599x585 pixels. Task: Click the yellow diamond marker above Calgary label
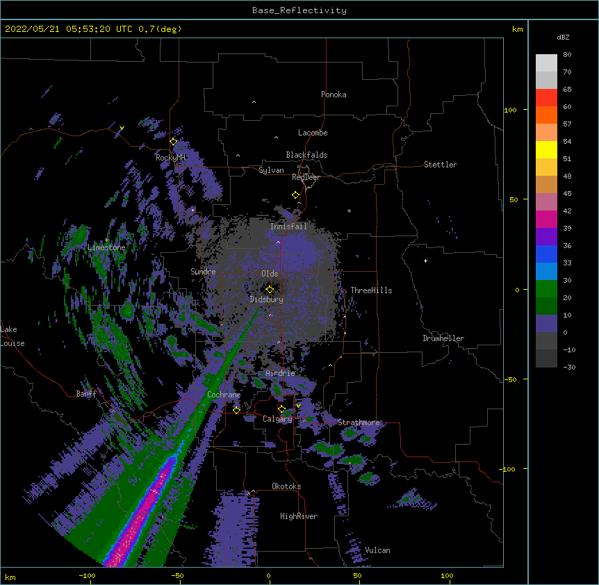pos(281,409)
